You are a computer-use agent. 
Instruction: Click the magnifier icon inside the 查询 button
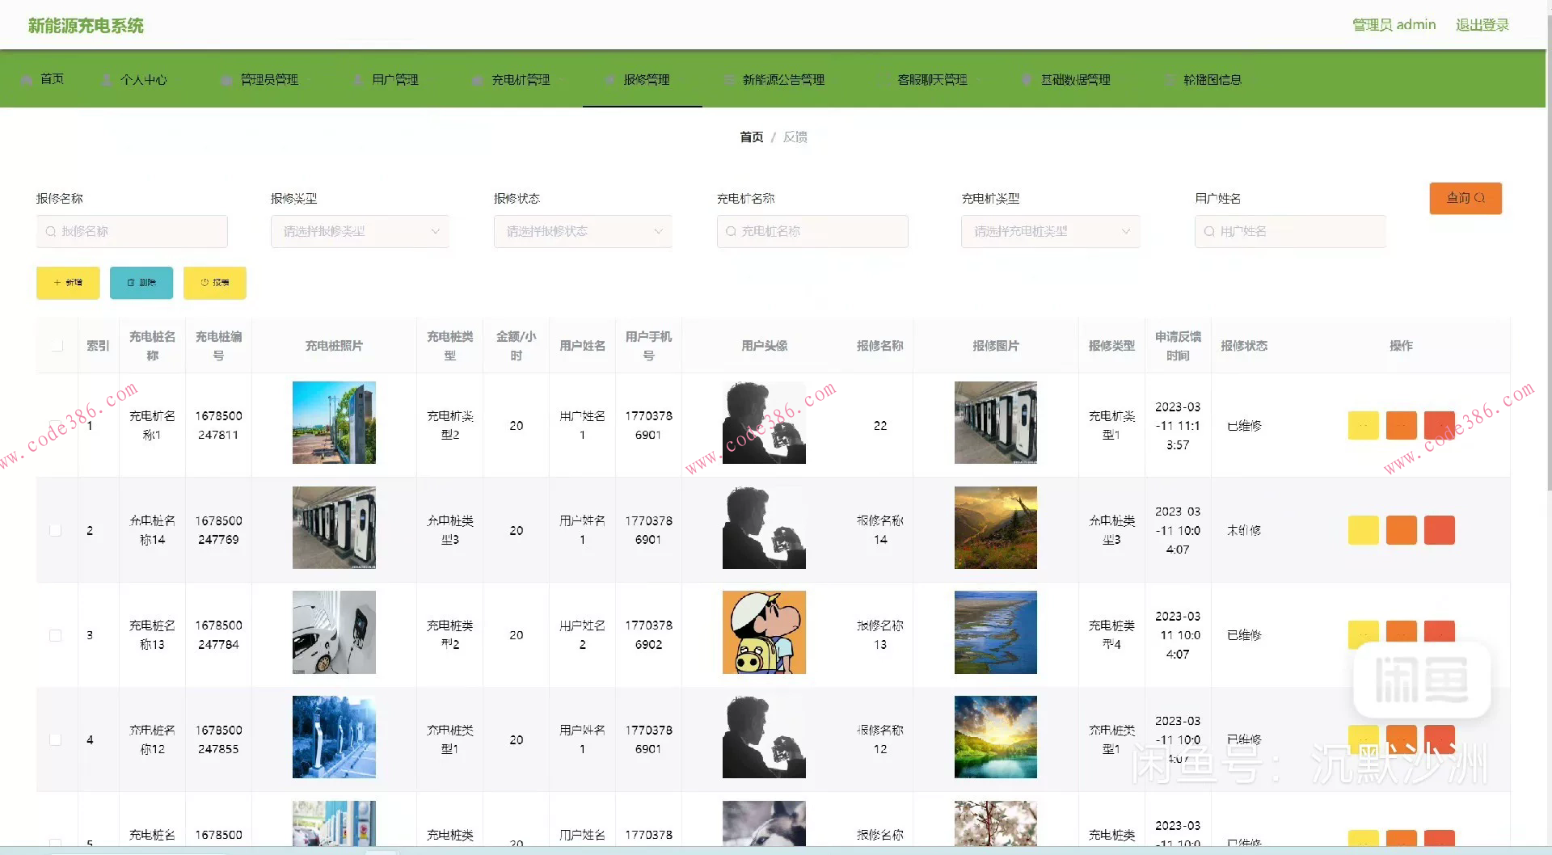(x=1482, y=197)
